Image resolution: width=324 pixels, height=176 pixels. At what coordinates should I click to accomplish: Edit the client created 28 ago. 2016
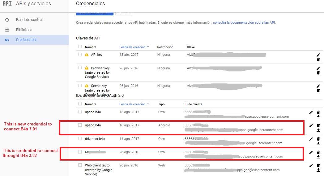(311, 152)
